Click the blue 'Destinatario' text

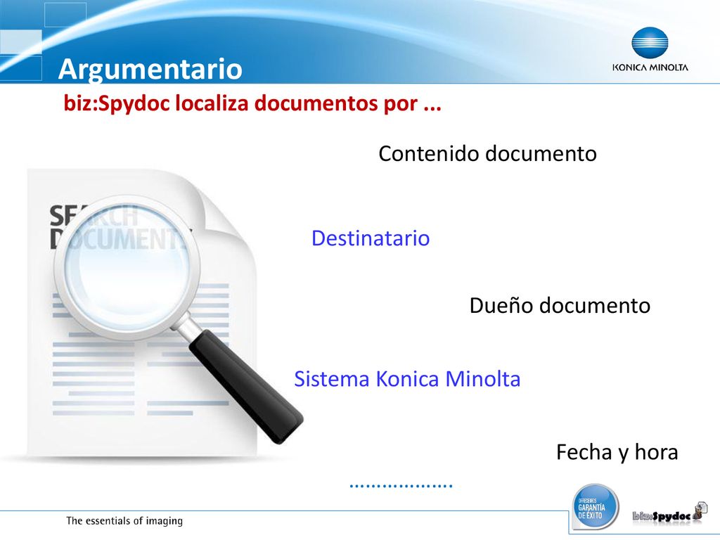371,238
